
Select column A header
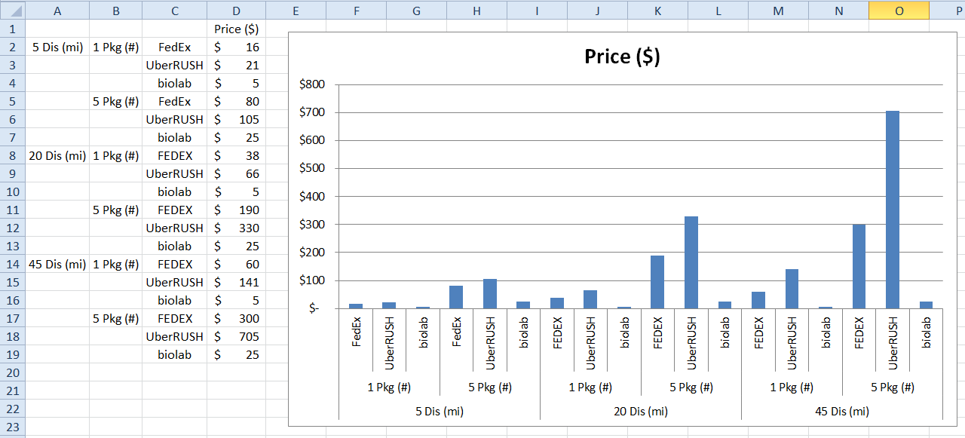pyautogui.click(x=57, y=11)
